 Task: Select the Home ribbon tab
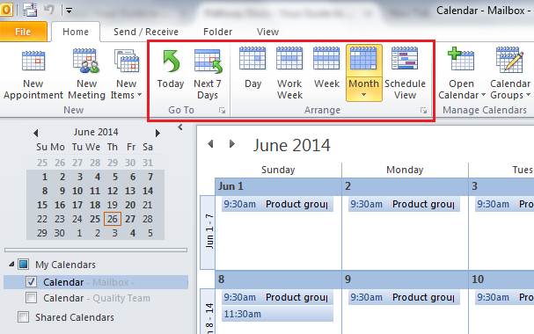(x=76, y=32)
